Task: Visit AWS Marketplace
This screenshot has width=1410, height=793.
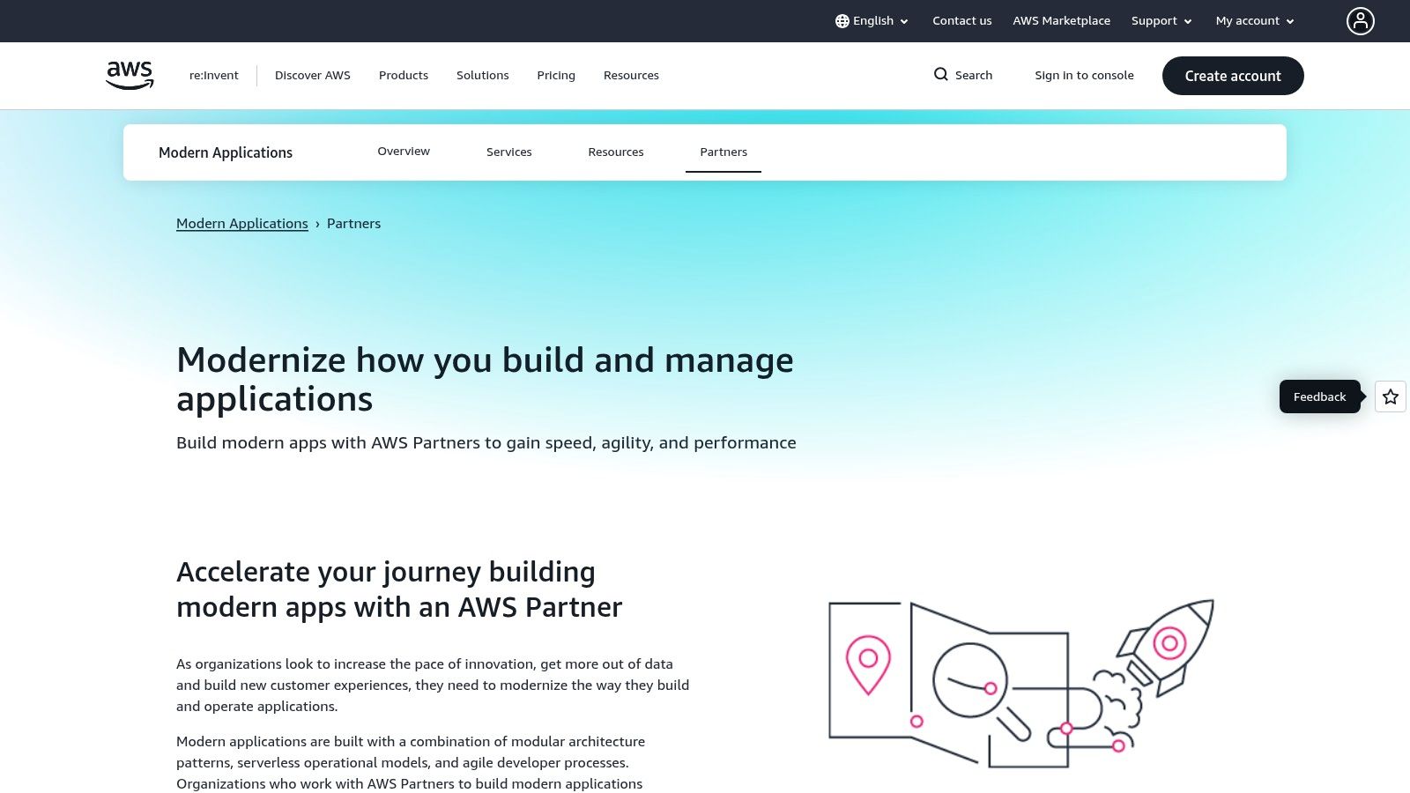Action: (1061, 20)
